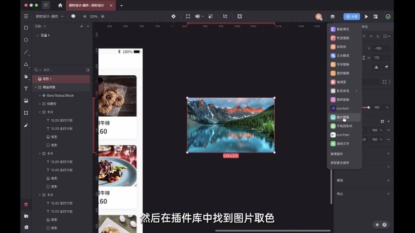The width and height of the screenshot is (415, 233).
Task: Open the search filter dropdown chevron
Action: click(40, 70)
